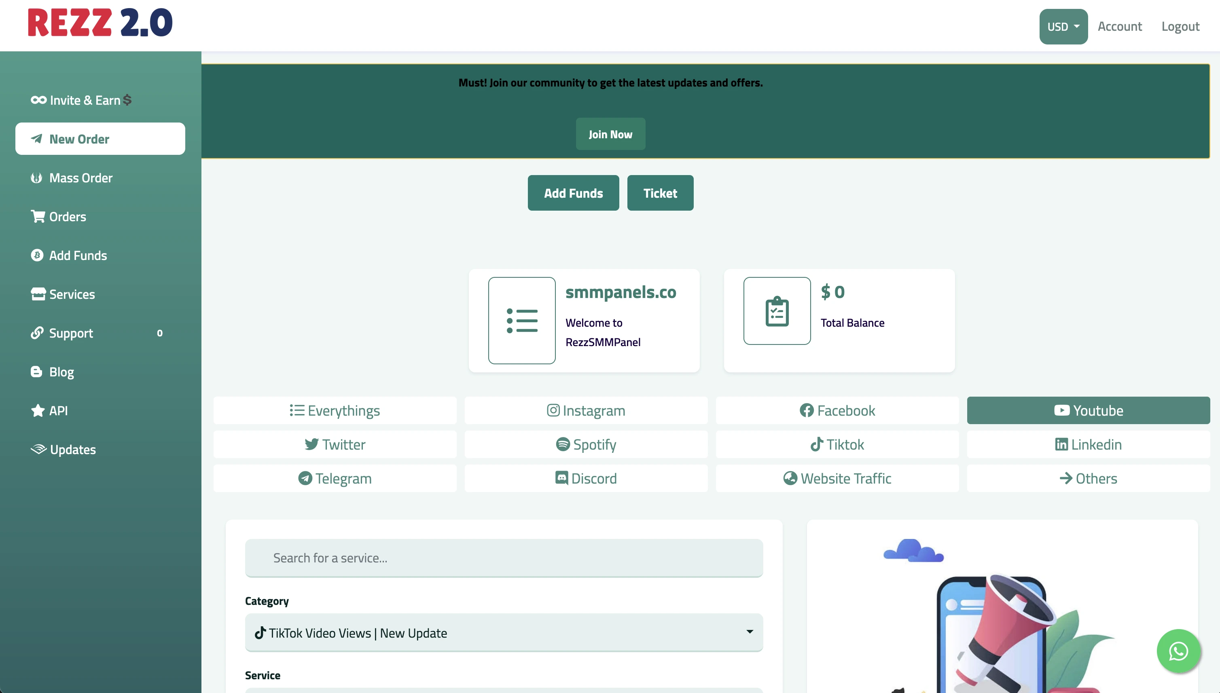Click the green Add Funds button
Viewport: 1220px width, 693px height.
tap(573, 193)
